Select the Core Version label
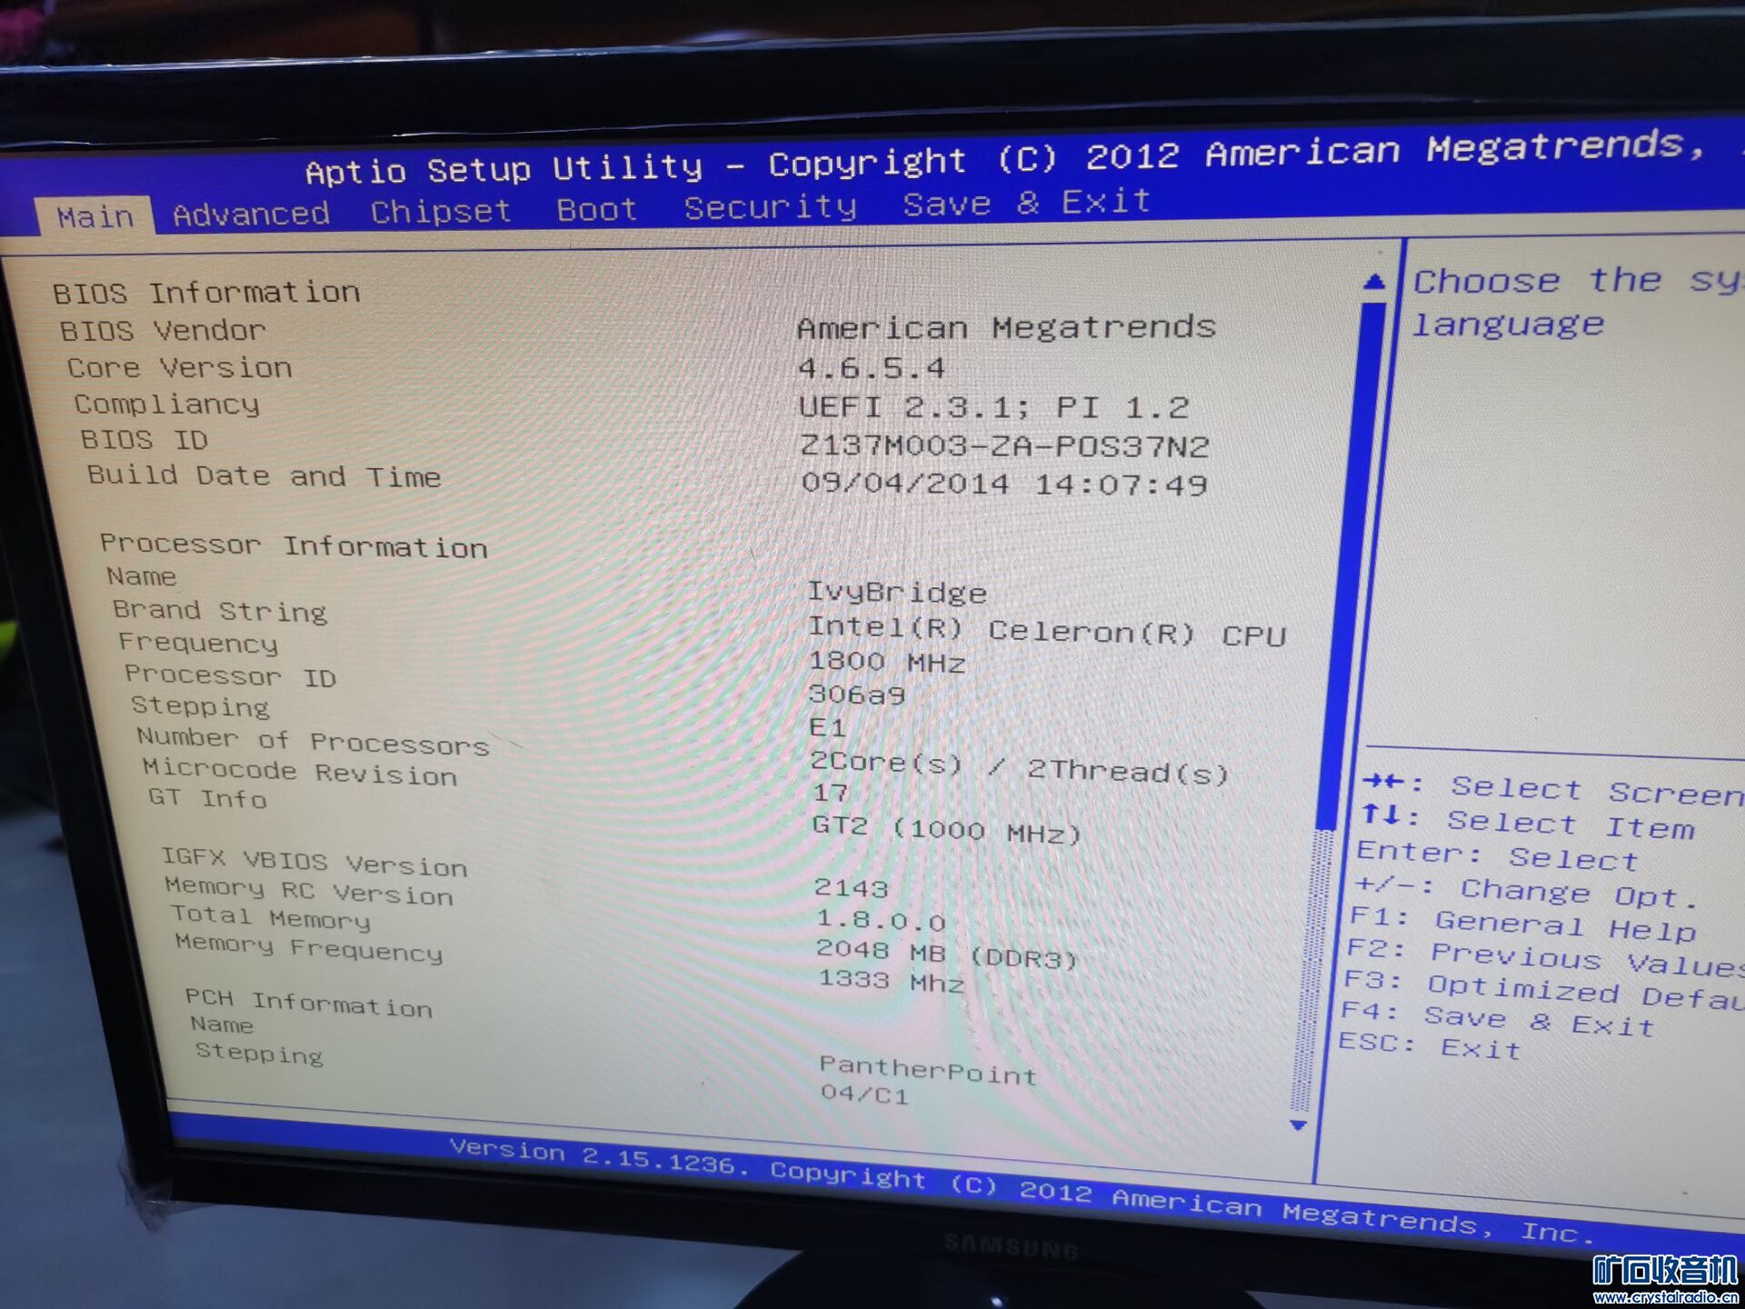 (179, 367)
